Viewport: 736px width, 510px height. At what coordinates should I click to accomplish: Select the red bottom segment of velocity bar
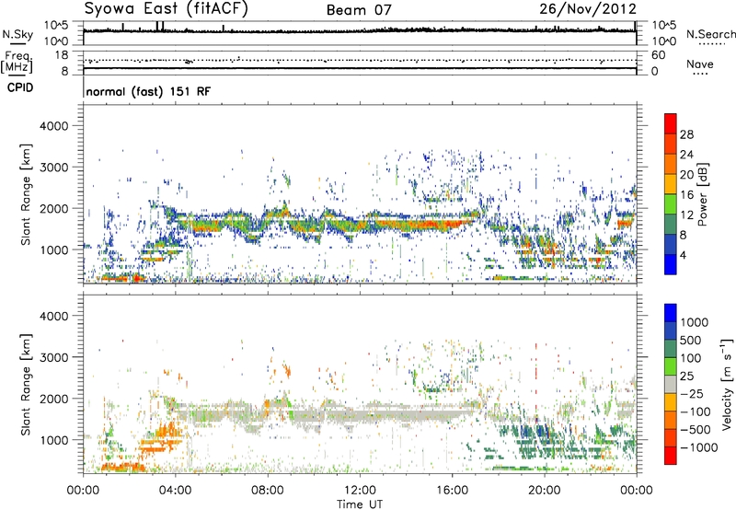pos(671,456)
